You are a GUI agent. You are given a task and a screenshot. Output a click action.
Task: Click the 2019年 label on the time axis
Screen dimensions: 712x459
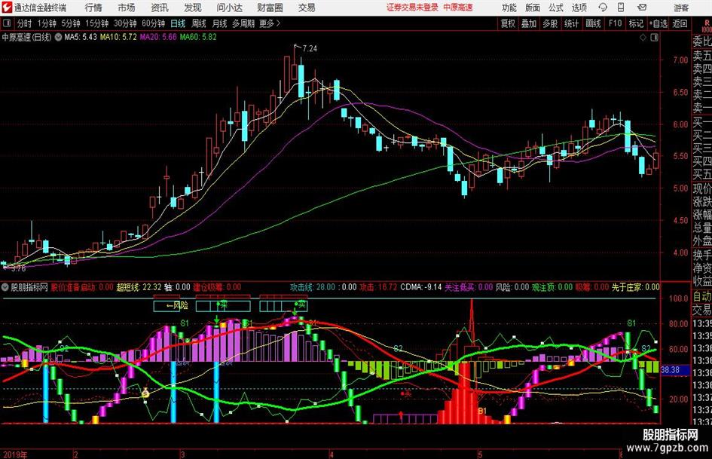pyautogui.click(x=15, y=454)
